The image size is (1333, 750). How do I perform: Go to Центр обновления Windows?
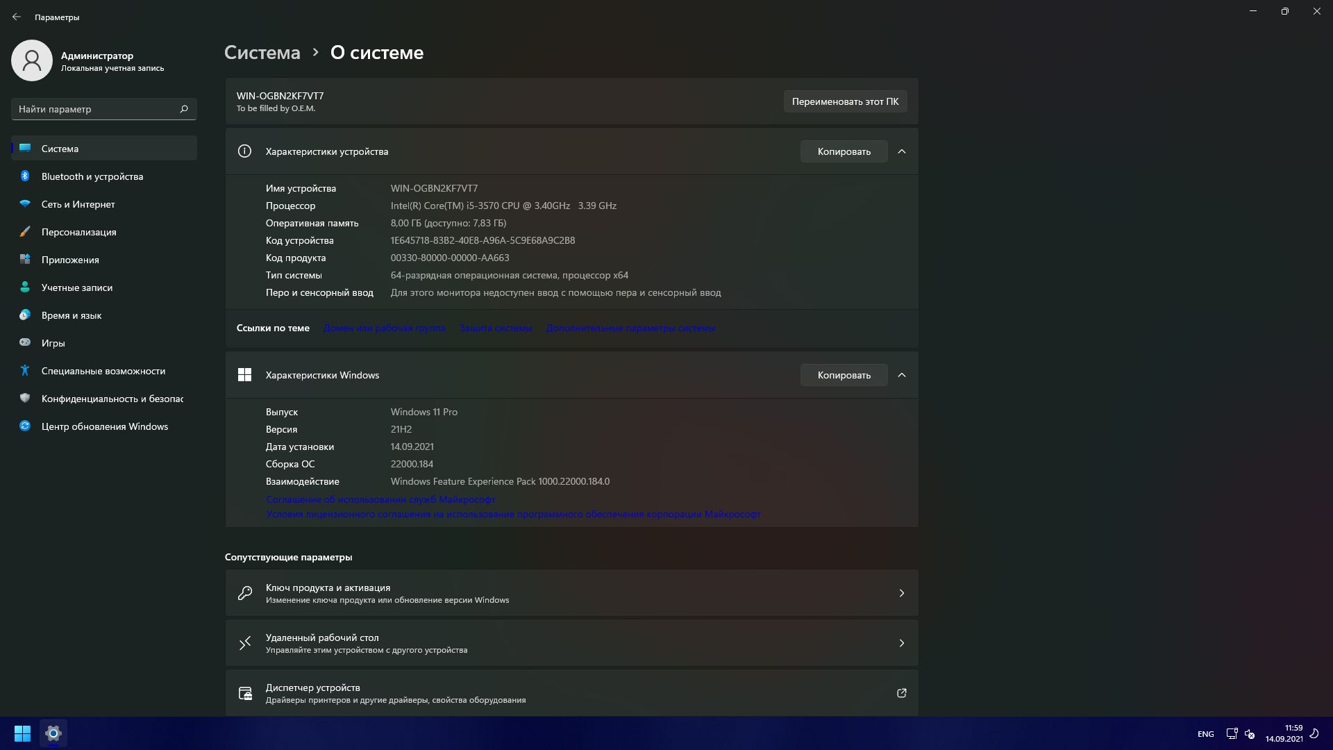point(104,426)
